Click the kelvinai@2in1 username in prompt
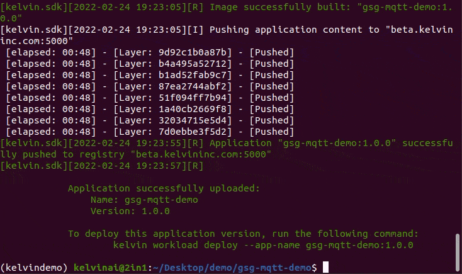The image size is (462, 274). click(109, 268)
